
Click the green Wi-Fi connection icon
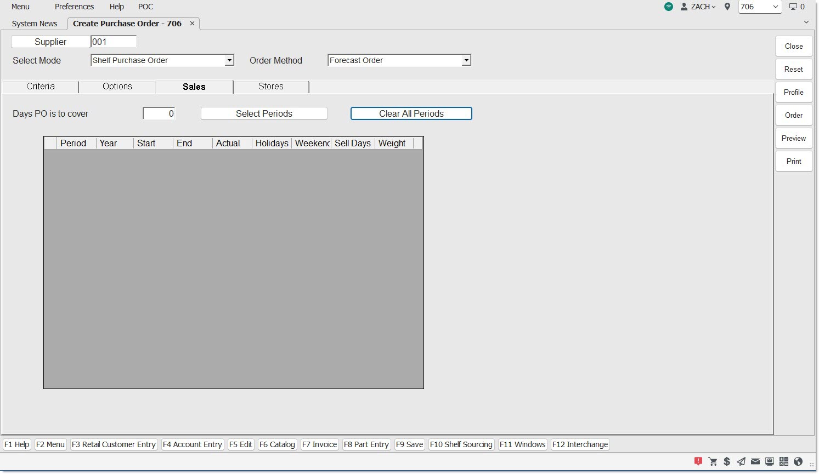coord(668,7)
